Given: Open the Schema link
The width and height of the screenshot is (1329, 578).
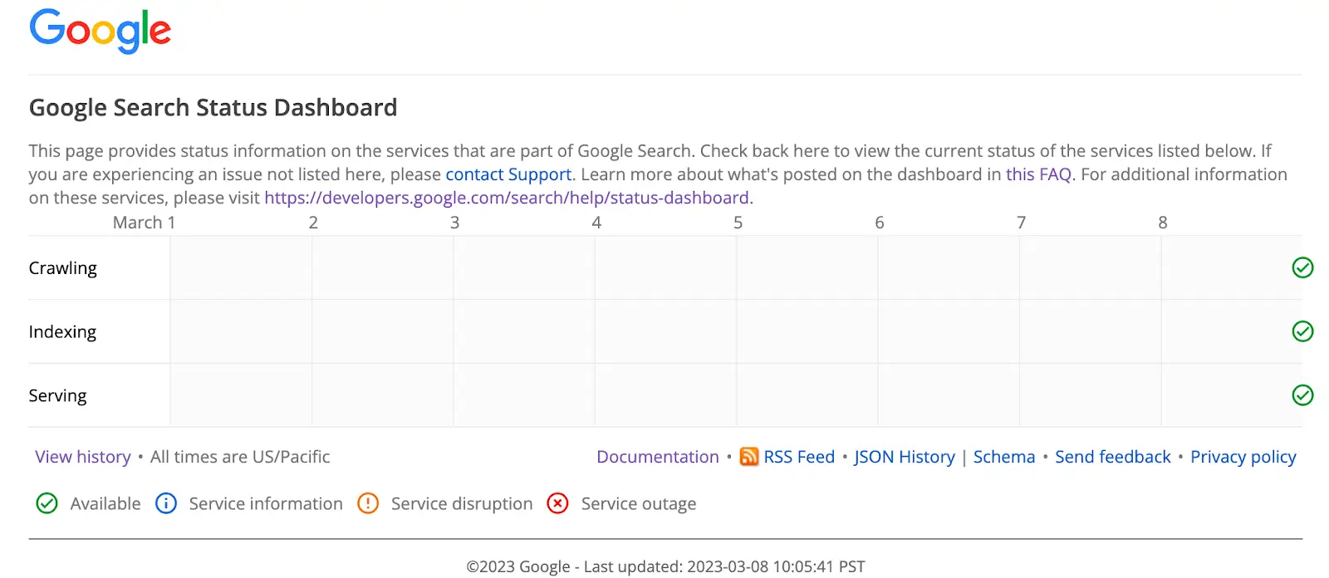Looking at the screenshot, I should [1004, 457].
